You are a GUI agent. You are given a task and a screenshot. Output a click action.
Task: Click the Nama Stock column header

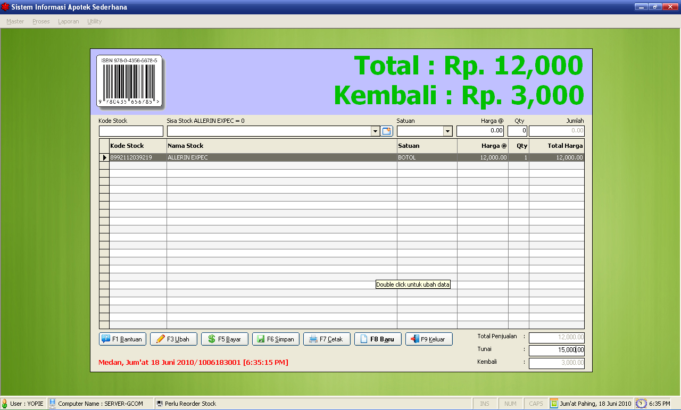point(281,146)
